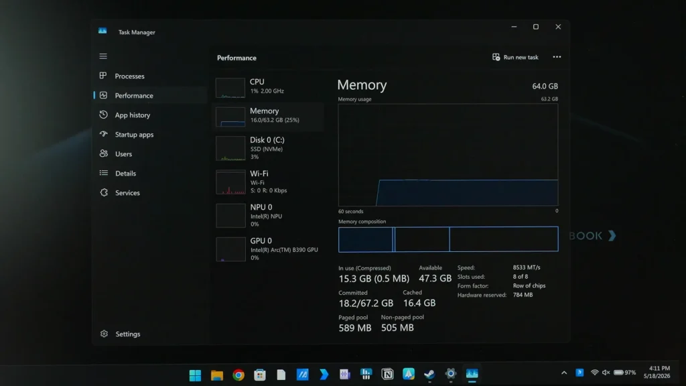Open the Windows Start menu
The image size is (686, 386).
195,375
